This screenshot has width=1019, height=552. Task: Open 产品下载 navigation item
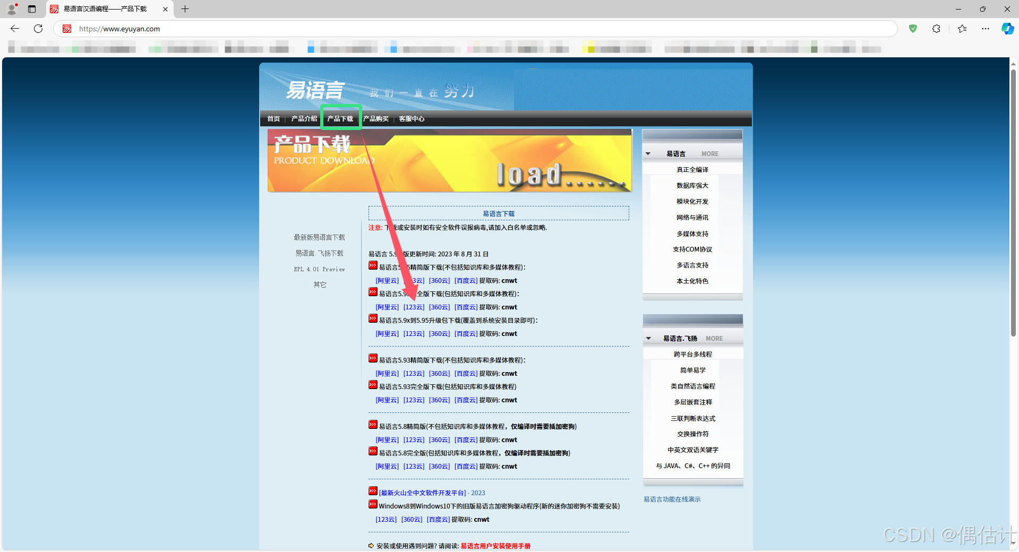(340, 119)
